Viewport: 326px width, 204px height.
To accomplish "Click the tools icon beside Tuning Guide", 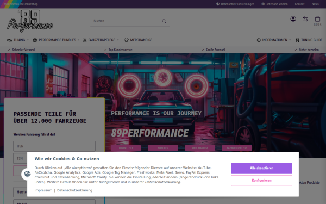I will tap(298, 40).
